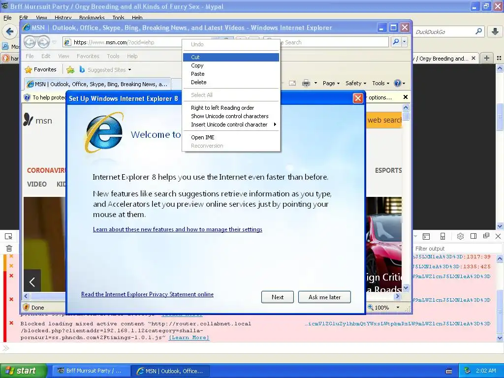Image resolution: width=504 pixels, height=378 pixels.
Task: Click the Internet Explorer Forward button
Action: click(x=43, y=42)
